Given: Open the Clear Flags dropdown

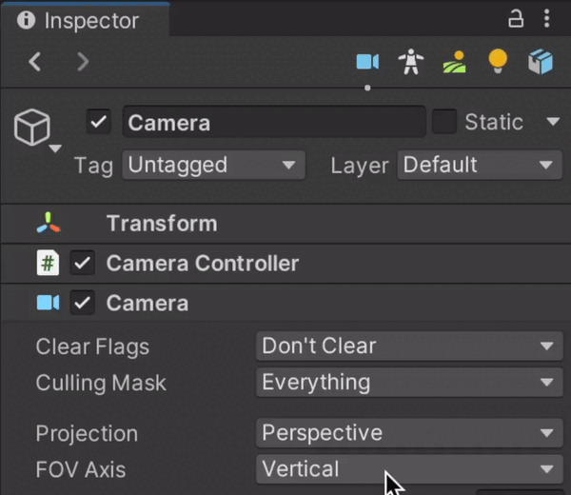Looking at the screenshot, I should pyautogui.click(x=409, y=346).
